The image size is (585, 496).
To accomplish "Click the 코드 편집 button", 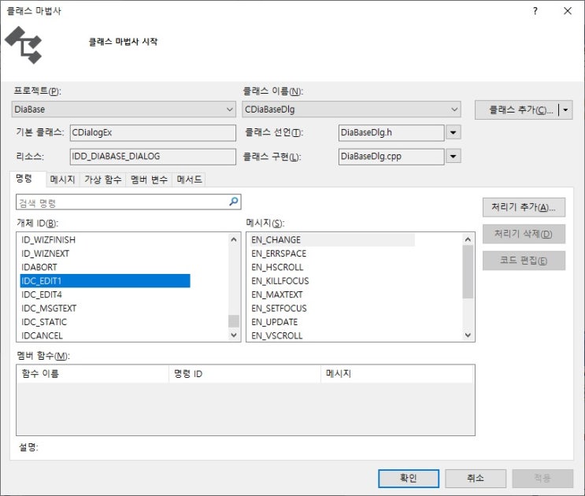I will point(524,261).
